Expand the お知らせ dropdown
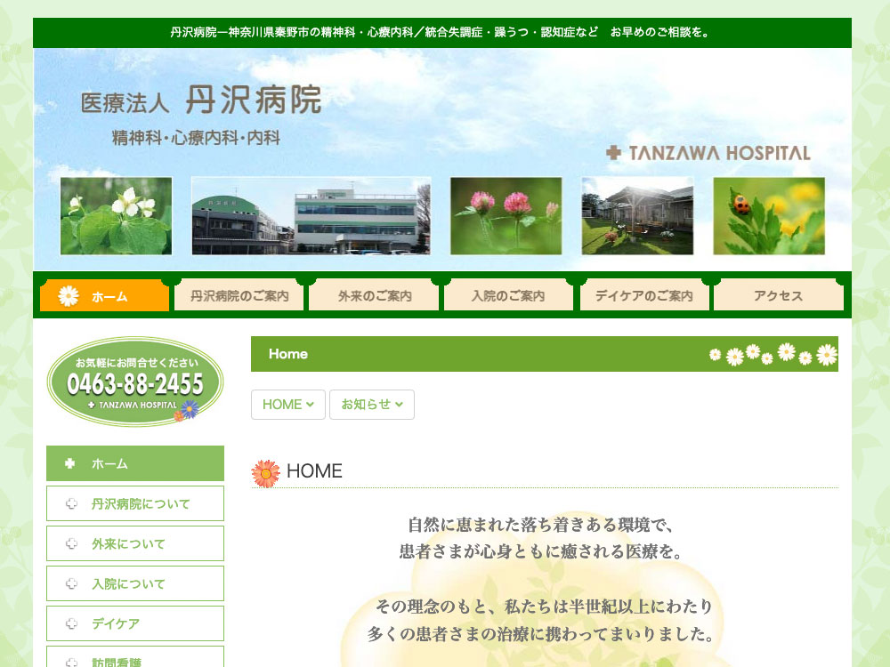890x667 pixels. pos(372,405)
